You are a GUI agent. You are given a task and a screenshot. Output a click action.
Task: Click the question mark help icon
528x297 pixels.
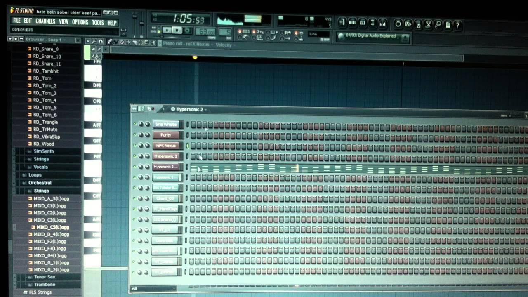(457, 25)
